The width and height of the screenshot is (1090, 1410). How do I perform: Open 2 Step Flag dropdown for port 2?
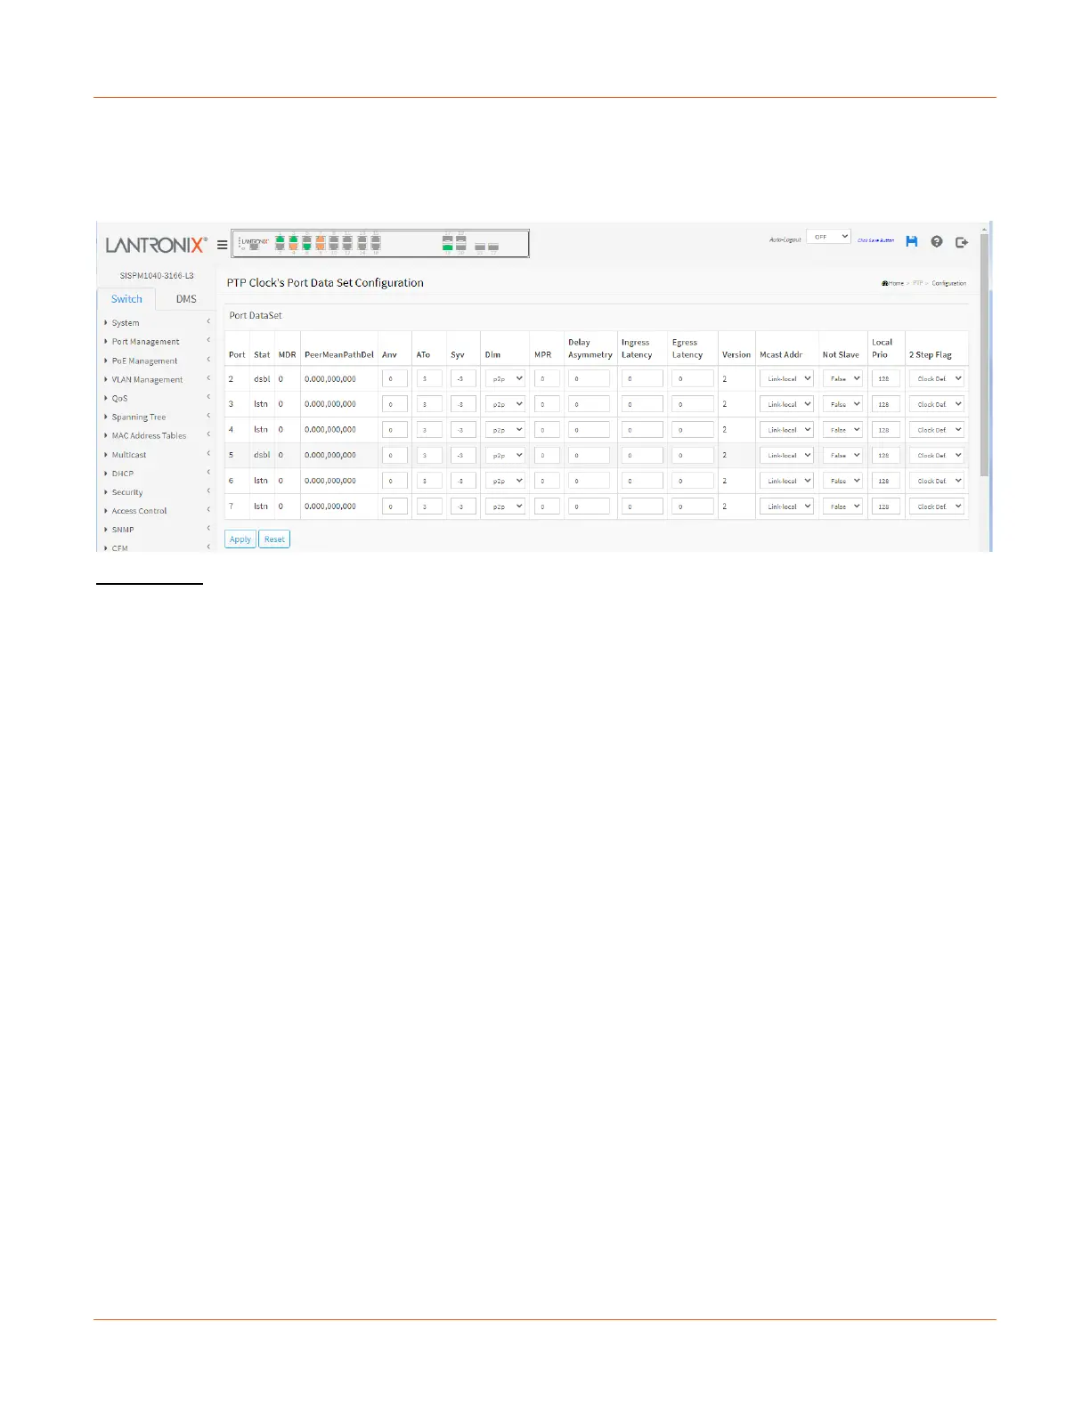[937, 378]
